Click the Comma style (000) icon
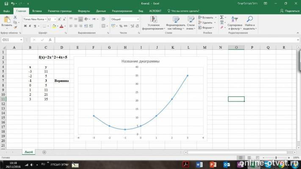 (x=126, y=26)
